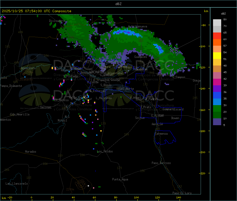This screenshot has height=201, width=237.
Task: Click the magenta 39-42 dBZ legend swatch
Action: click(x=217, y=82)
